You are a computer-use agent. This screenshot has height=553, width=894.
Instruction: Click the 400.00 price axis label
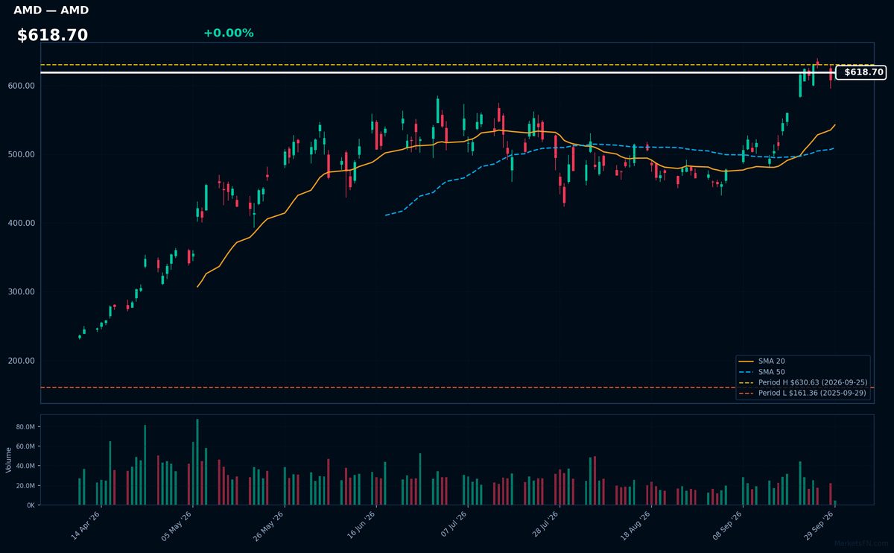(22, 223)
